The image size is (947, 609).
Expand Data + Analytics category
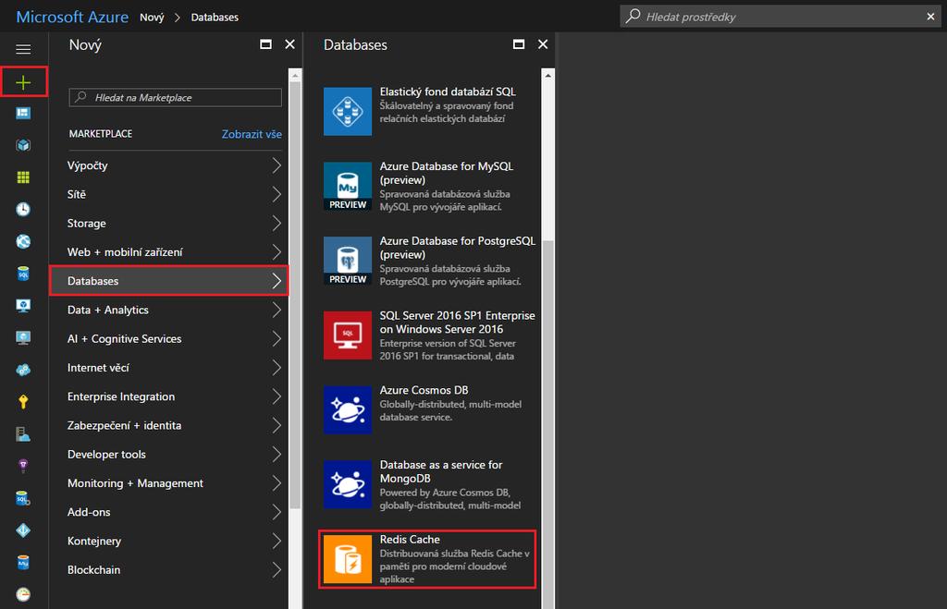[x=169, y=310]
